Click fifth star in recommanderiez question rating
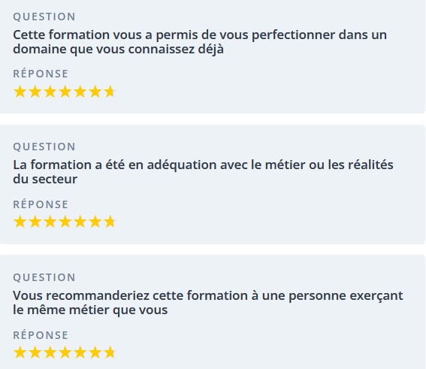The width and height of the screenshot is (426, 369). click(x=80, y=352)
